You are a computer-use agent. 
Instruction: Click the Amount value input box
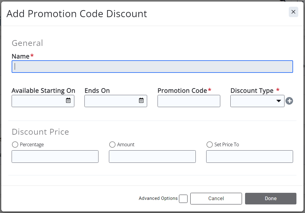coord(152,156)
